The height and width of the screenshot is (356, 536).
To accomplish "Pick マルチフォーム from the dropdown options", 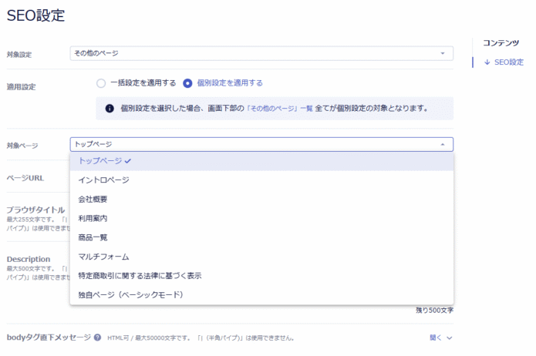I will (104, 257).
